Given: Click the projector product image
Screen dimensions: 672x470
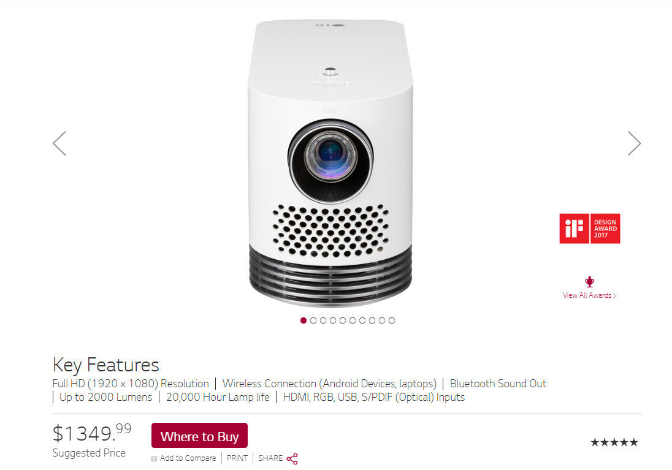Looking at the screenshot, I should tap(330, 163).
